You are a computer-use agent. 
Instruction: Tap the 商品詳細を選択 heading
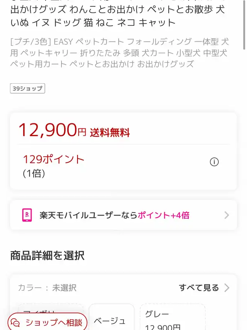47,255
